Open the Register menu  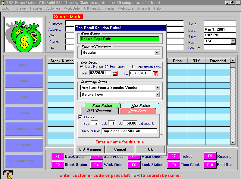click(36, 8)
